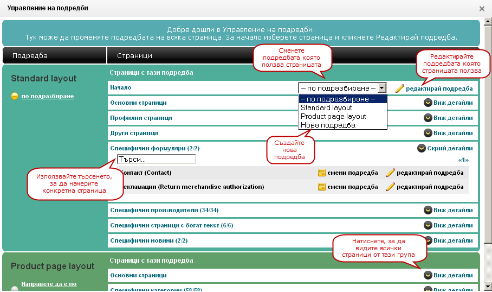This screenshot has width=492, height=292.
Task: Close the Управление на подредби dialog
Action: 482,9
